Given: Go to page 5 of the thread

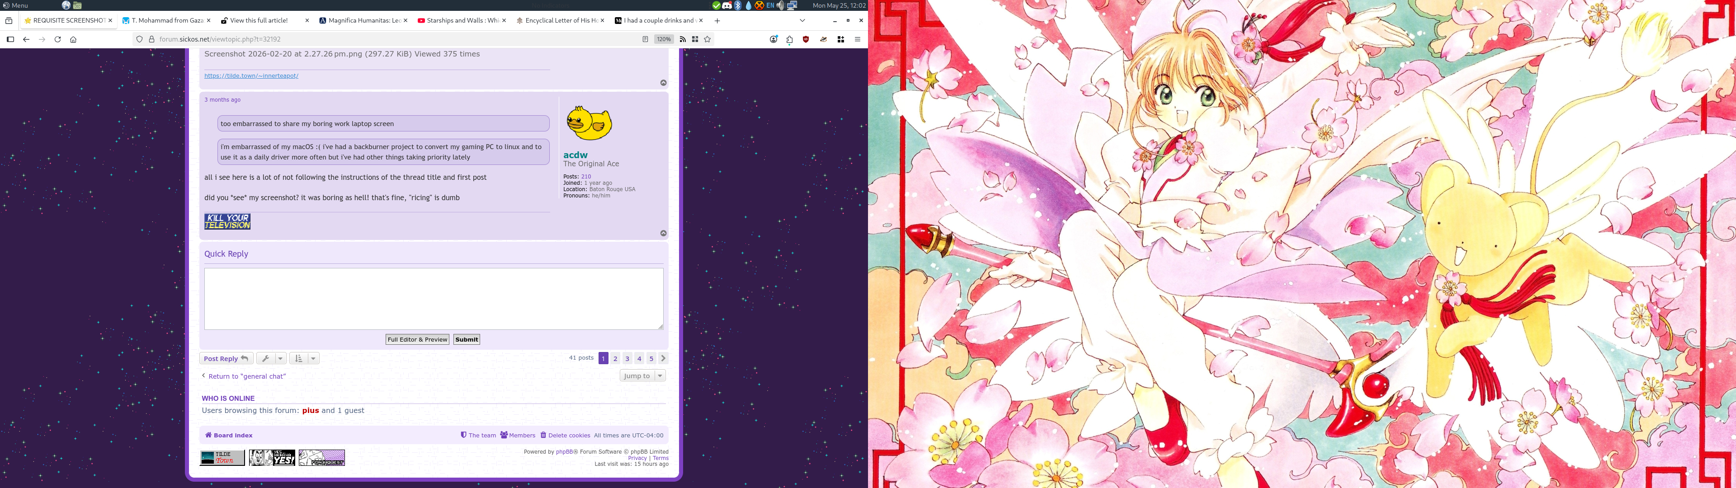Looking at the screenshot, I should coord(651,359).
